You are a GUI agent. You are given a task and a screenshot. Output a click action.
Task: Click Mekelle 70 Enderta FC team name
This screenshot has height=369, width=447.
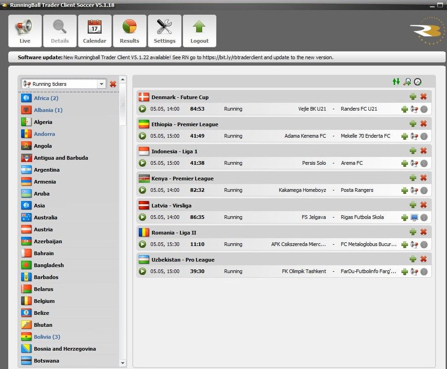click(x=366, y=136)
